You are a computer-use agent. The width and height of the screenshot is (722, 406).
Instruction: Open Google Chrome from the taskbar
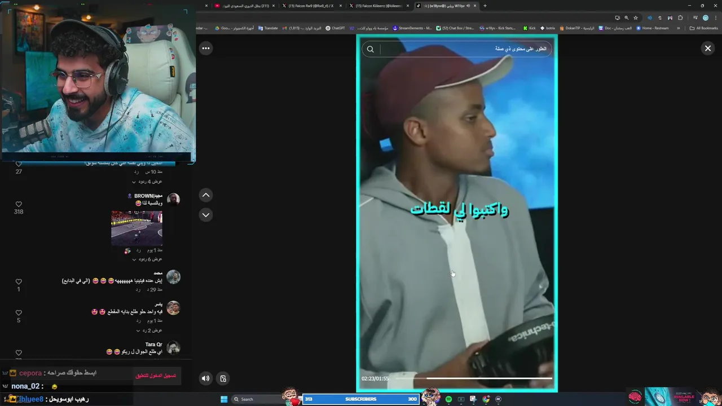tap(486, 399)
